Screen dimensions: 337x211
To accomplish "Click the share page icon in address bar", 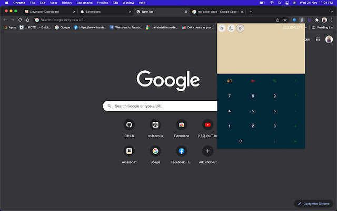I will (x=277, y=20).
